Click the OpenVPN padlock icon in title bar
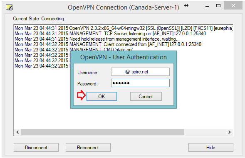 click(9, 7)
